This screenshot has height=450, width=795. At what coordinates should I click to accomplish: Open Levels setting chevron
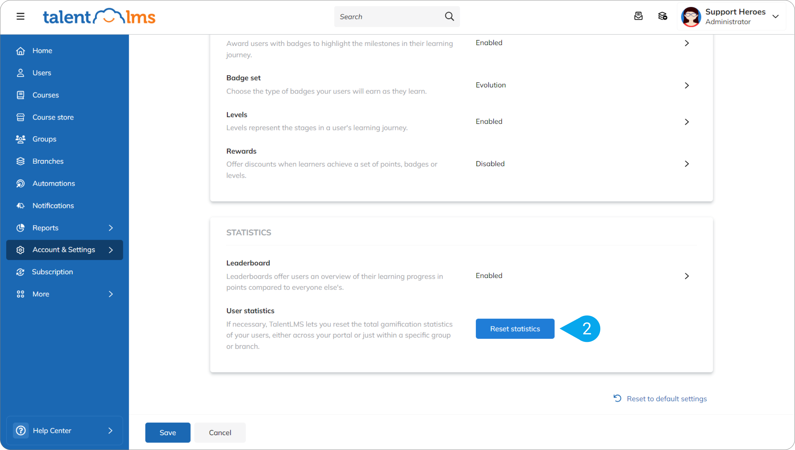coord(687,122)
